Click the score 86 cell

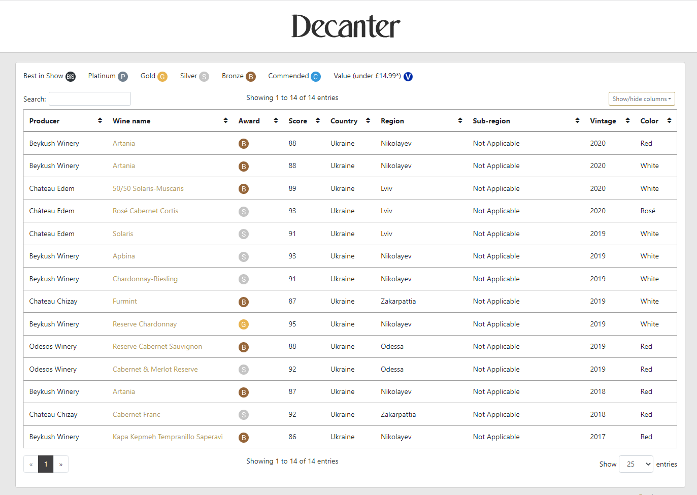pos(292,437)
